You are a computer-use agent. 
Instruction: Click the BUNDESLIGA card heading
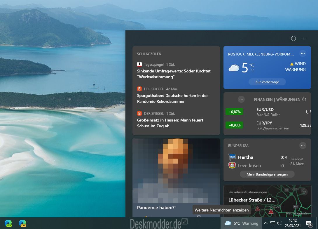tap(238, 146)
